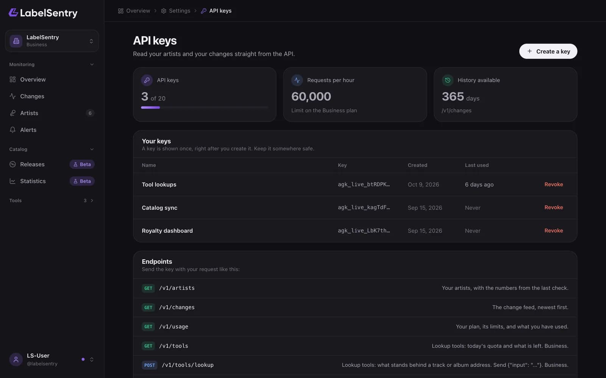Click the workspace building icon
Image resolution: width=606 pixels, height=378 pixels.
[x=16, y=41]
